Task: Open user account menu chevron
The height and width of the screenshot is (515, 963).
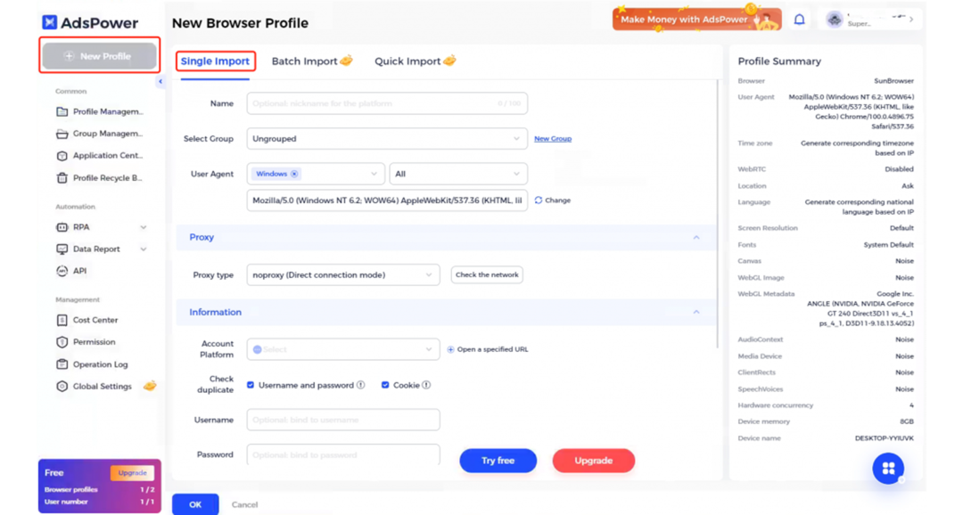Action: (911, 20)
